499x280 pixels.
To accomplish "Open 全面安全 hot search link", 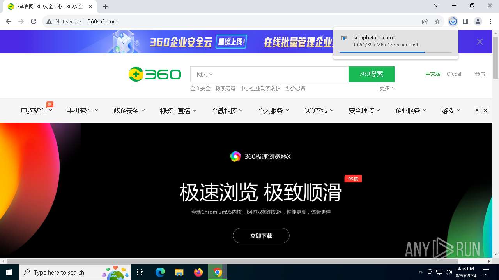I will pos(200,88).
